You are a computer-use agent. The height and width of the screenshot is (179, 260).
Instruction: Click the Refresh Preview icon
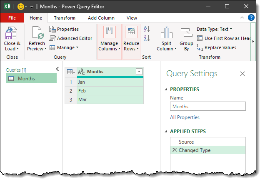(37, 34)
